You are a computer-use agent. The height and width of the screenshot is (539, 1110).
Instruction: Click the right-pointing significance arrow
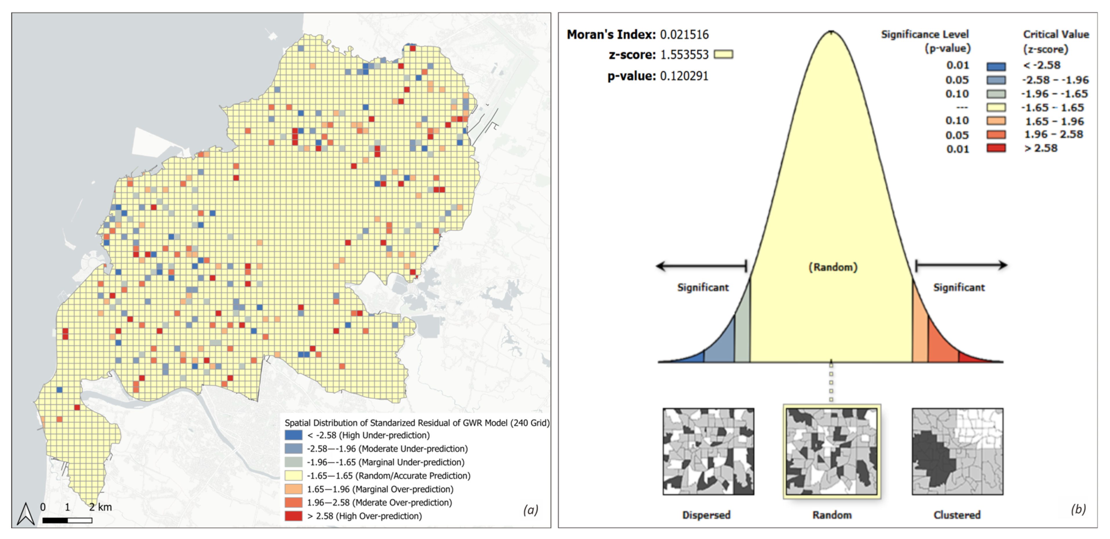[x=961, y=265]
